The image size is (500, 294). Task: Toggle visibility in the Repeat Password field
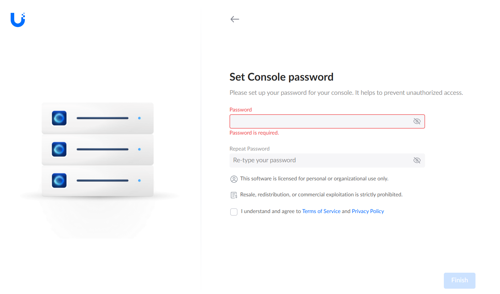[417, 160]
